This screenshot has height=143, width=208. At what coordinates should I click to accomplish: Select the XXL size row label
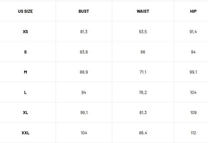(x=26, y=133)
